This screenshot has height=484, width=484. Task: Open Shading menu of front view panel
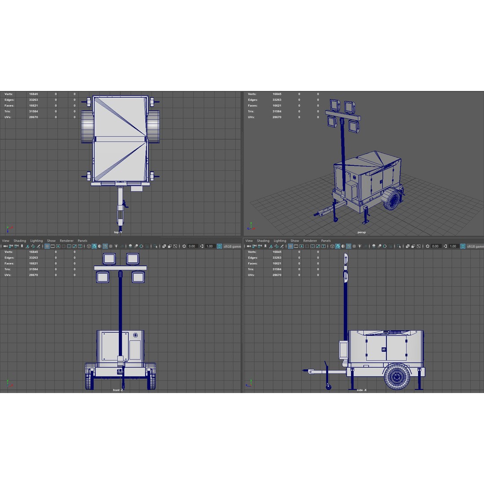point(20,241)
